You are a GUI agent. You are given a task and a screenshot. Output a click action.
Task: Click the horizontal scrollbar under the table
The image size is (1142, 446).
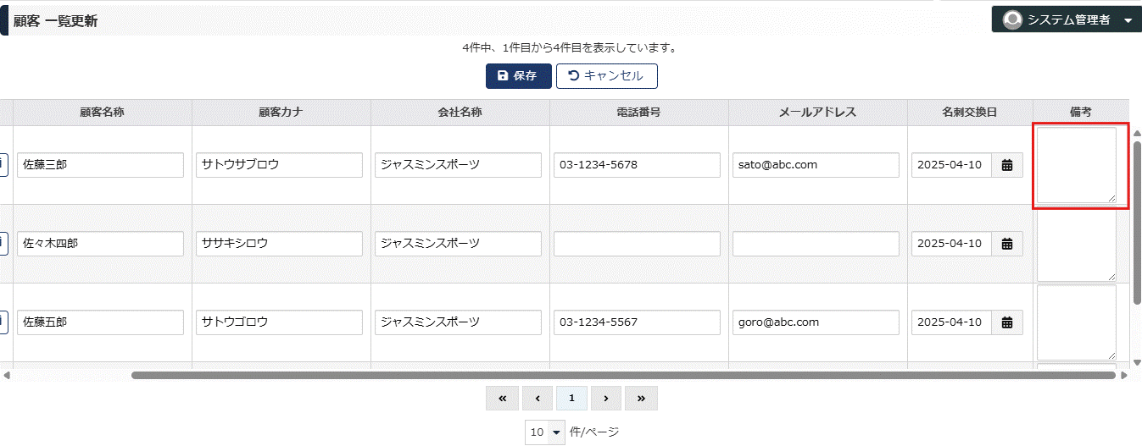623,375
